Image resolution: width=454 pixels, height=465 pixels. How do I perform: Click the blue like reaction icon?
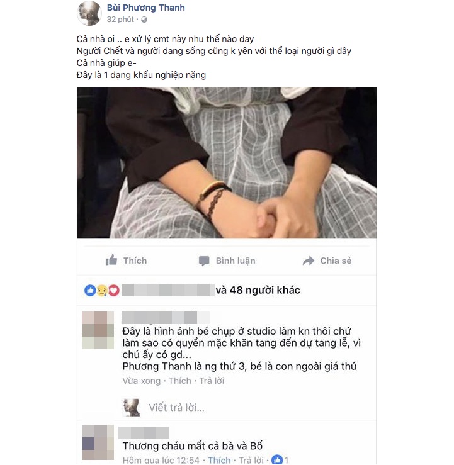click(90, 290)
